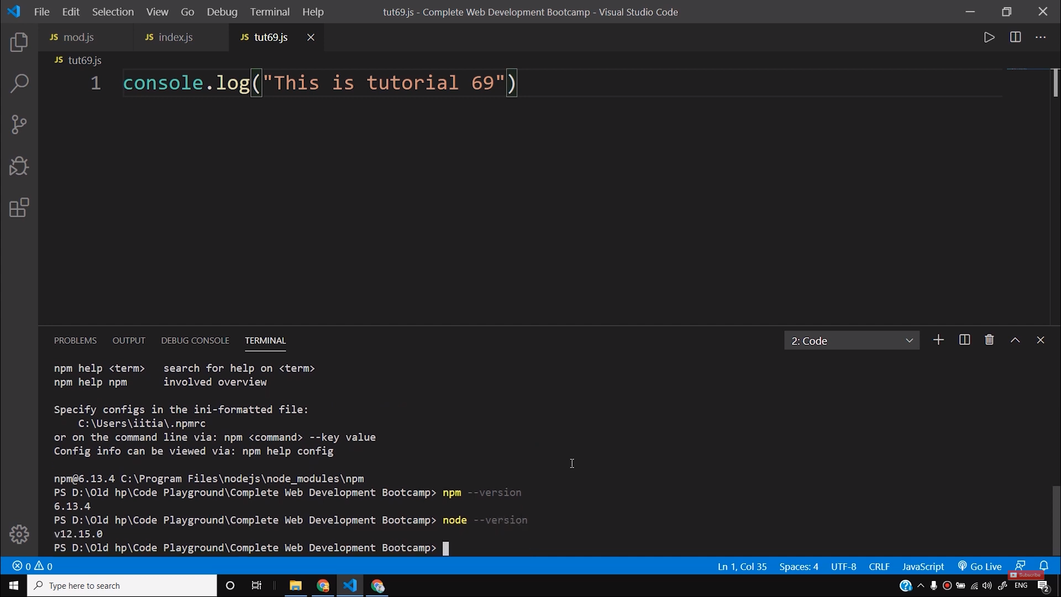Select the Run and Debug icon
Viewport: 1061px width, 597px height.
tap(19, 166)
